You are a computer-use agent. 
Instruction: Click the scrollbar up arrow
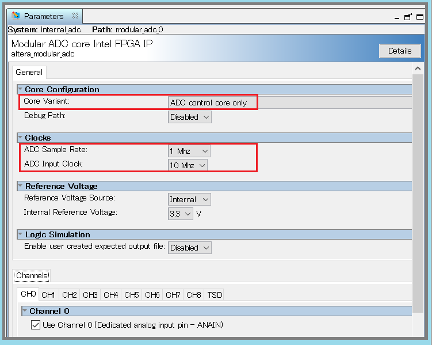point(418,69)
